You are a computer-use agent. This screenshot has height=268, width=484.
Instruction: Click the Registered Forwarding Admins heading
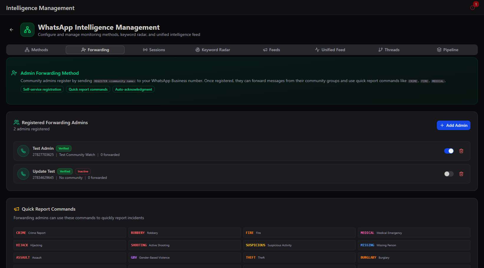55,122
